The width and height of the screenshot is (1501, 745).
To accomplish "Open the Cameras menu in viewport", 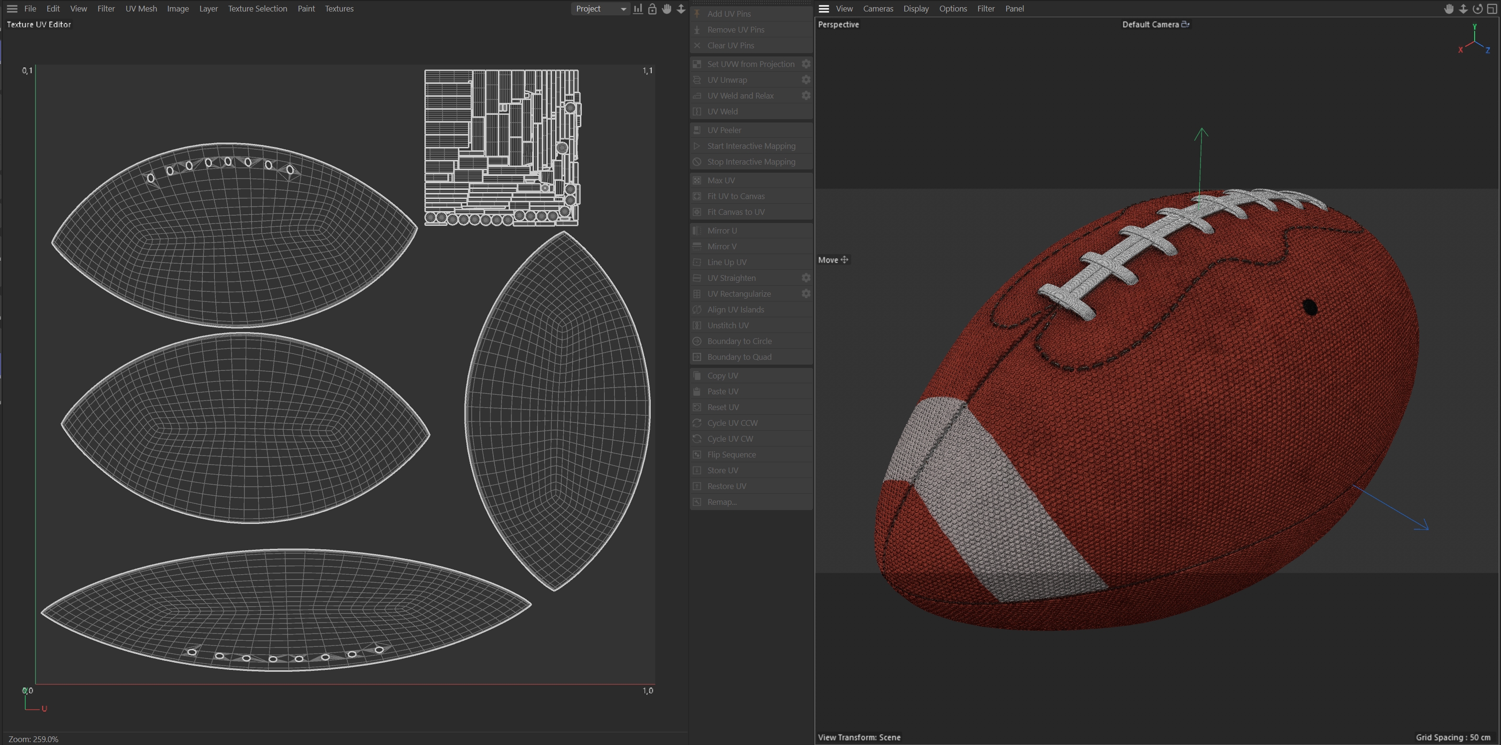I will (x=878, y=9).
